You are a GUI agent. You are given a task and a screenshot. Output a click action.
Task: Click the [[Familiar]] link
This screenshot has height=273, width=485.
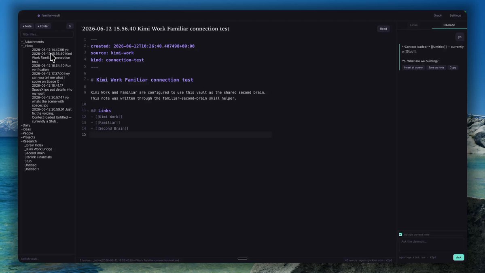coord(108,123)
